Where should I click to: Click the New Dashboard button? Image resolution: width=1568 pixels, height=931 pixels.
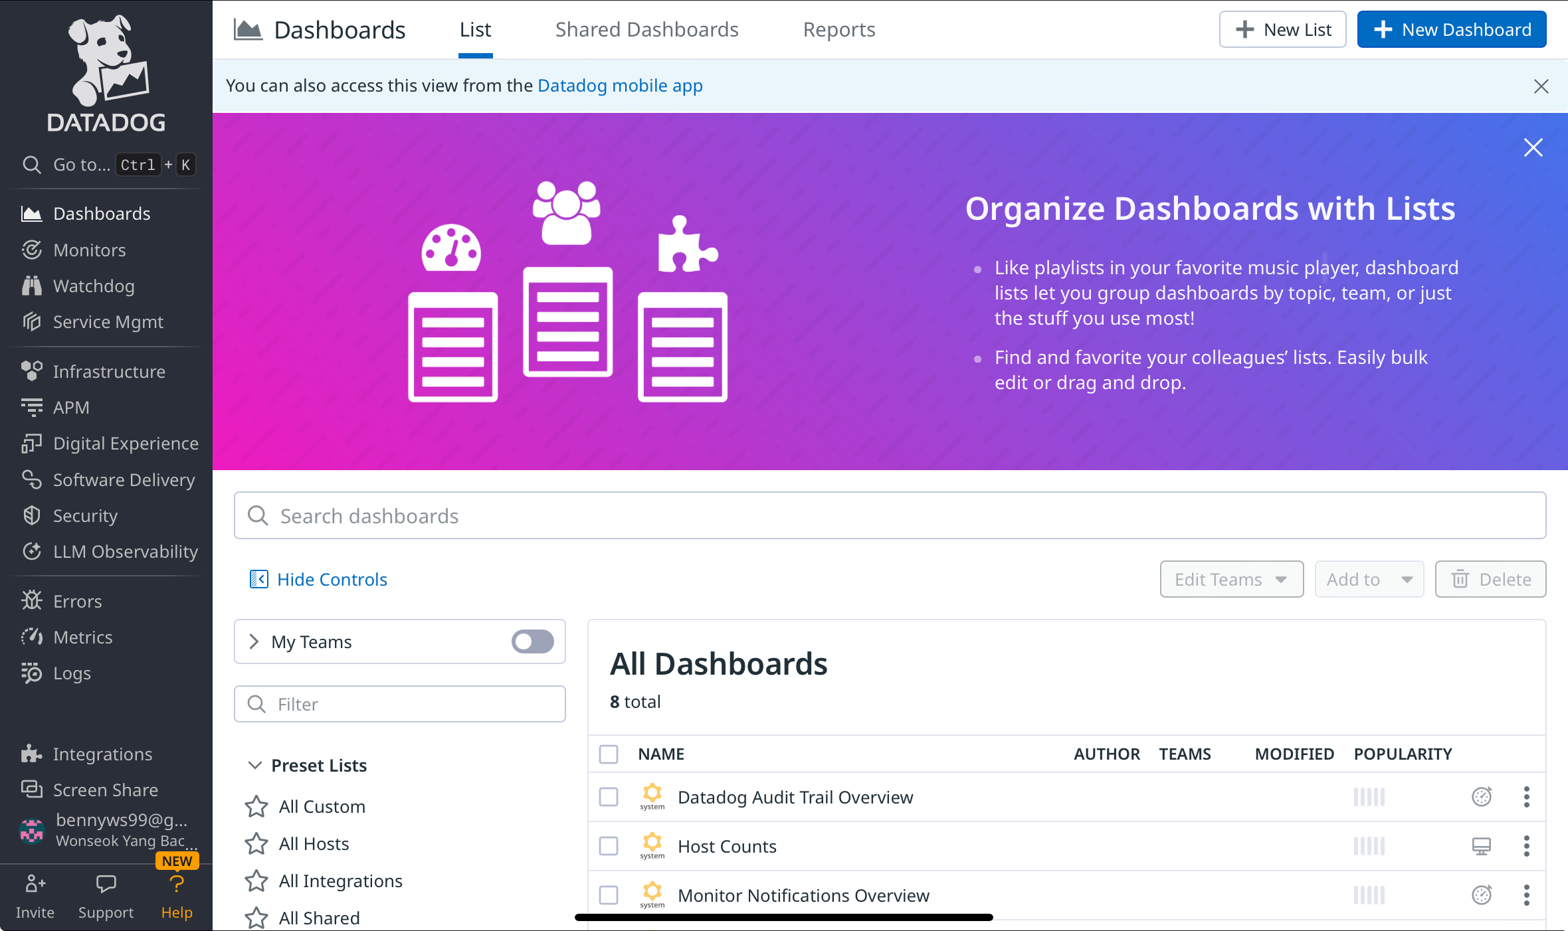point(1451,30)
